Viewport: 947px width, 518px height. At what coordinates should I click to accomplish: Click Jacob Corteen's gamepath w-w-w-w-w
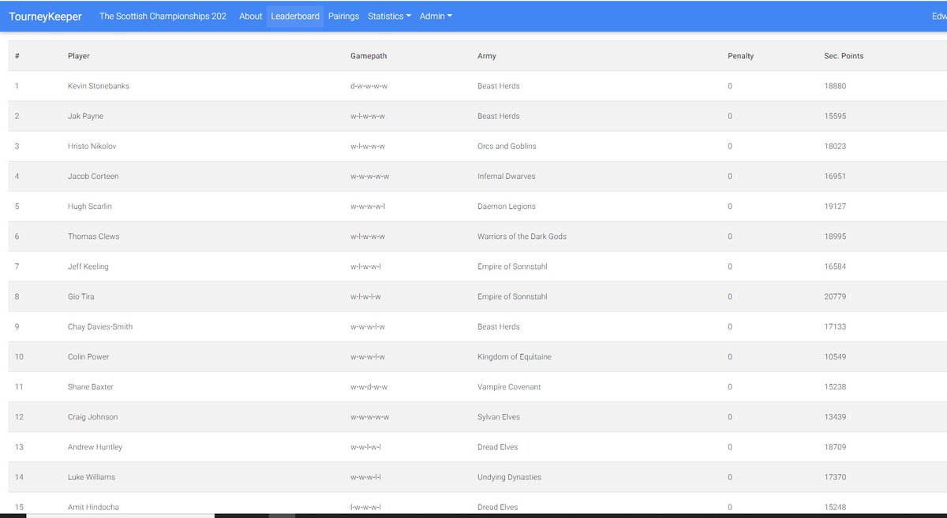tap(369, 176)
